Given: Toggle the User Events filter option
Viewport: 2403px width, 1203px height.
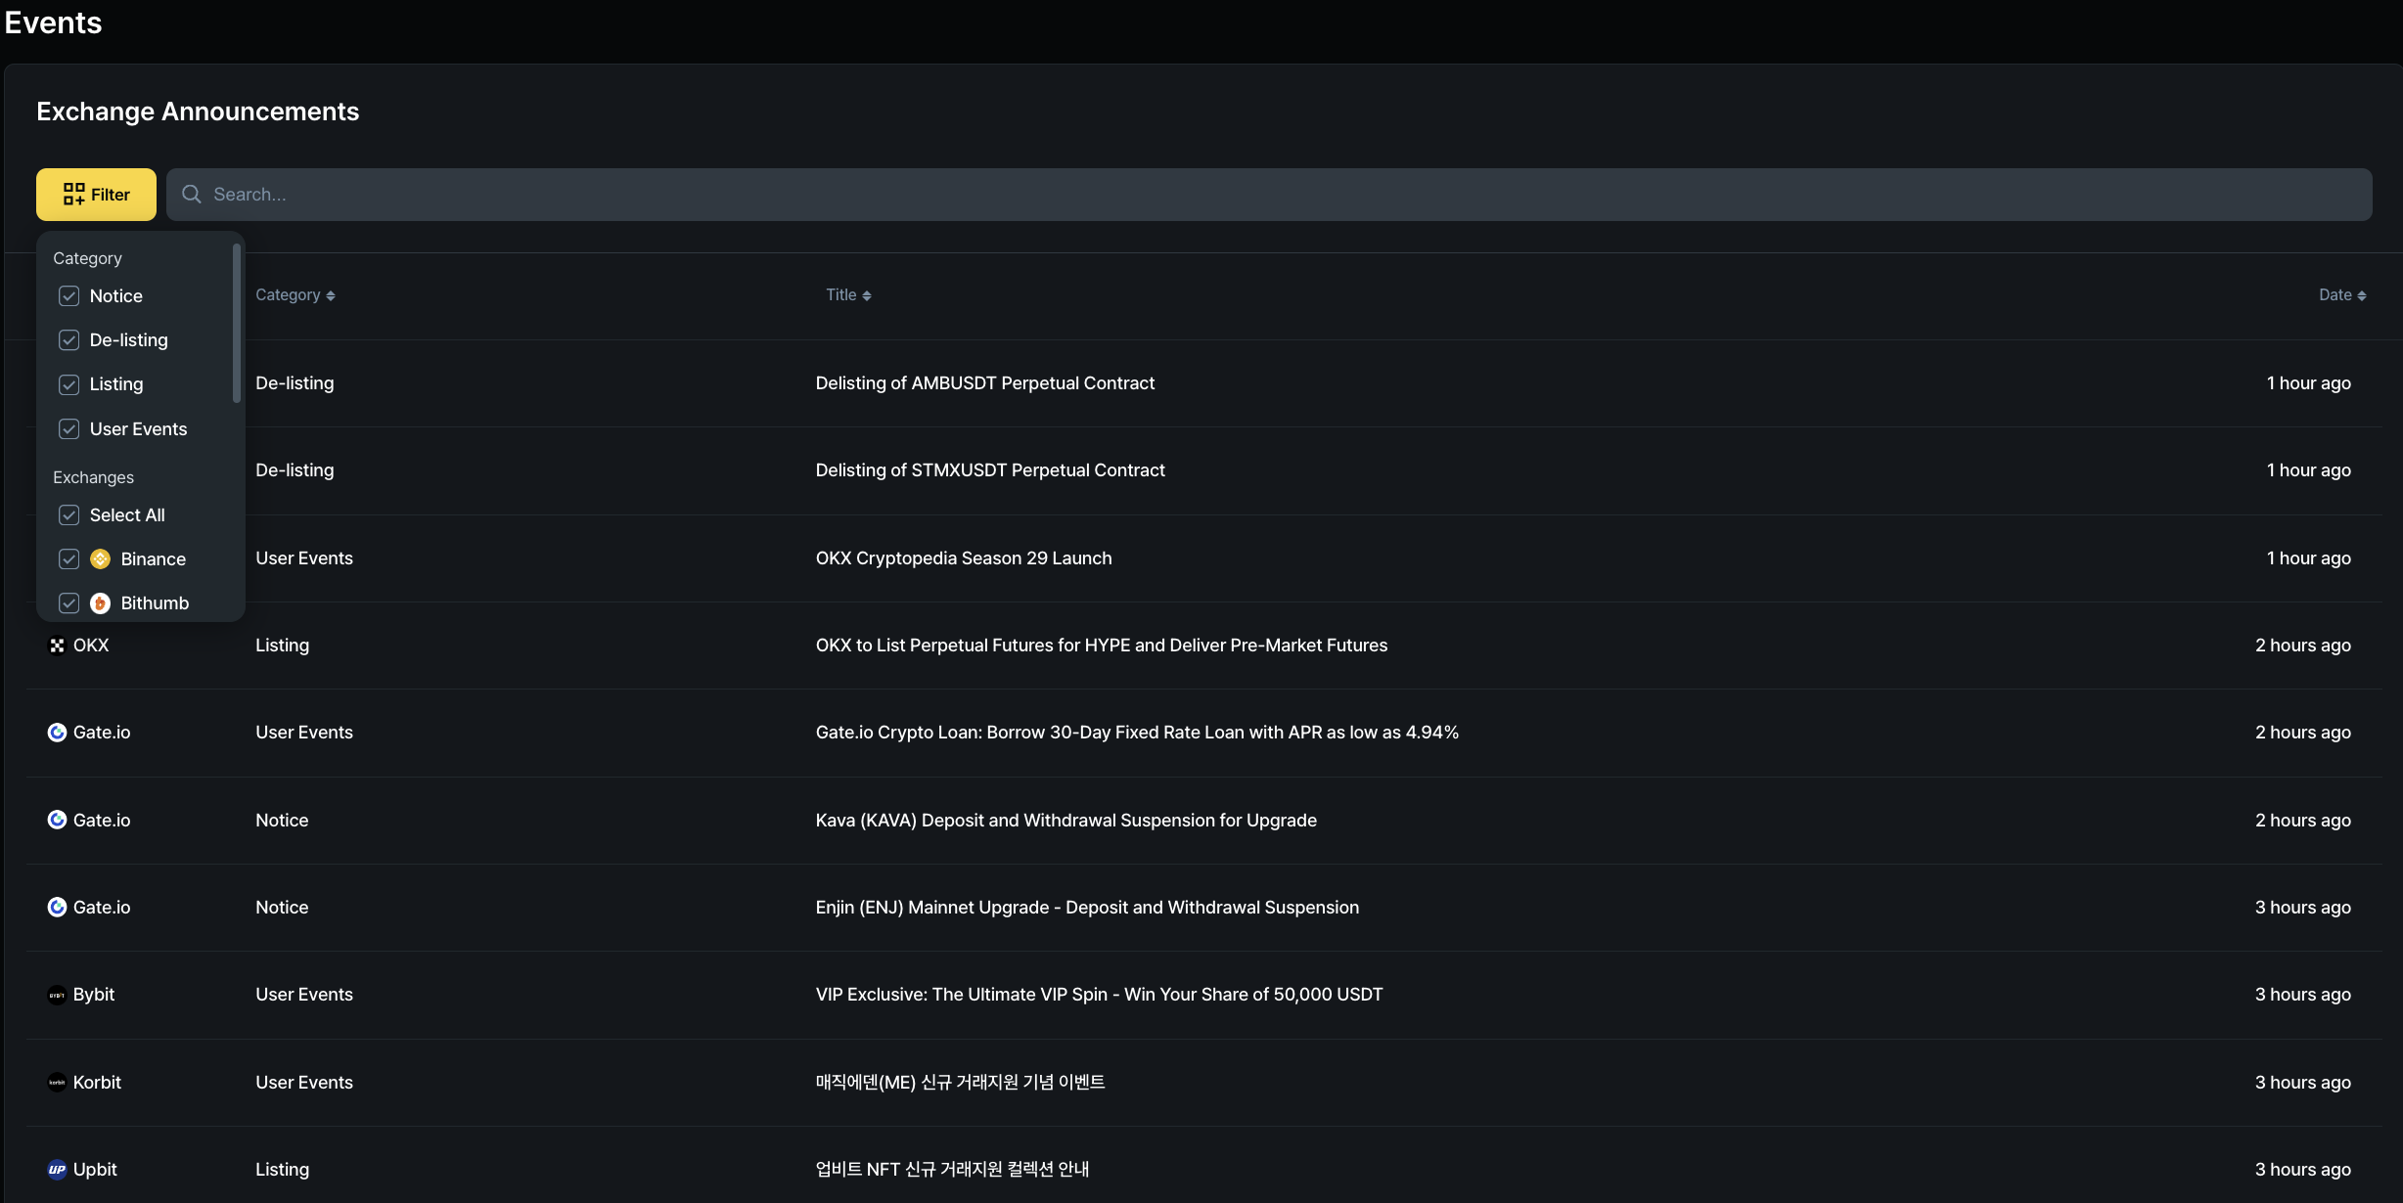Looking at the screenshot, I should 68,429.
